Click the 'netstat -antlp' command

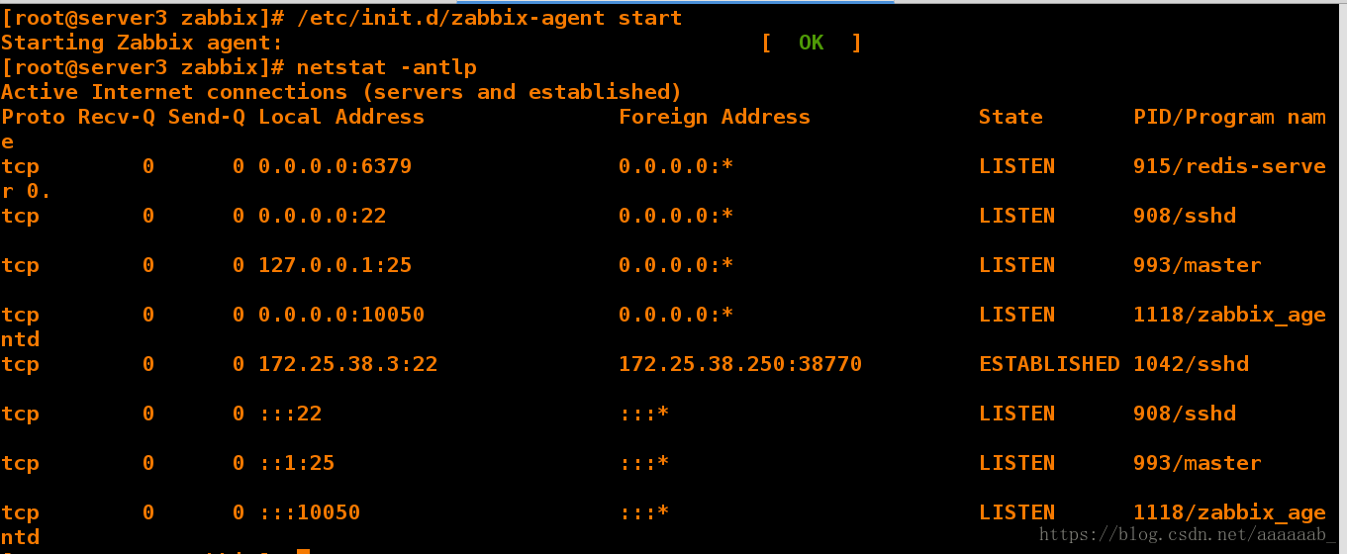(x=387, y=67)
